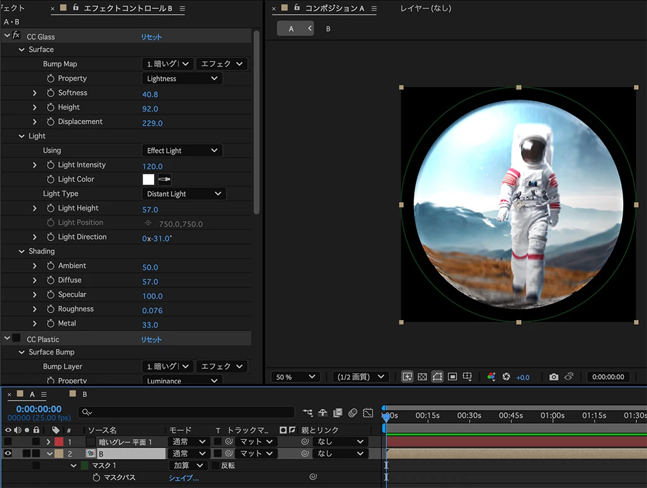Toggle Softness stopwatch in CC Glass
Image resolution: width=647 pixels, height=488 pixels.
tap(51, 93)
